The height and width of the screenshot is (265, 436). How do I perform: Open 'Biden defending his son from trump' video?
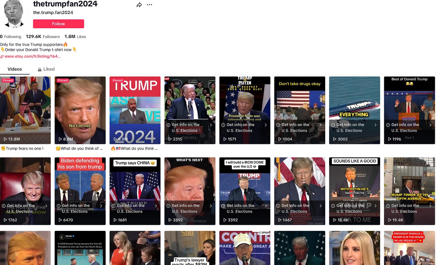[80, 191]
